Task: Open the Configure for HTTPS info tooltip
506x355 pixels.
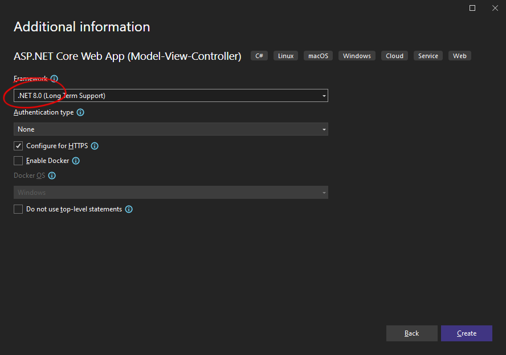Action: tap(95, 146)
